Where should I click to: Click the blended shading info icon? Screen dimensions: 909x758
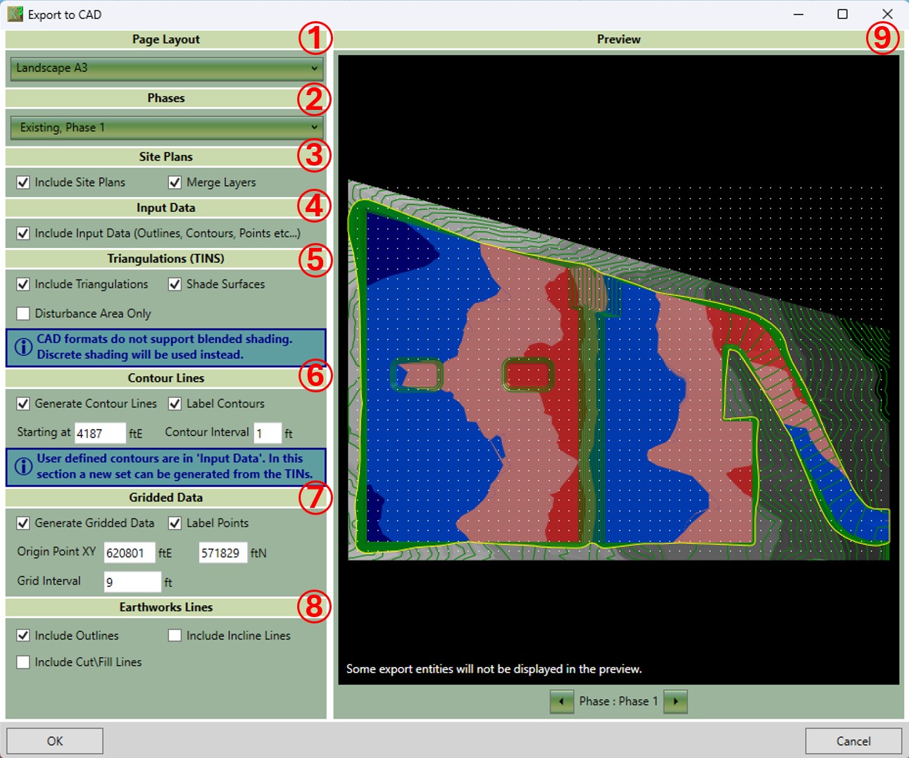tap(23, 347)
